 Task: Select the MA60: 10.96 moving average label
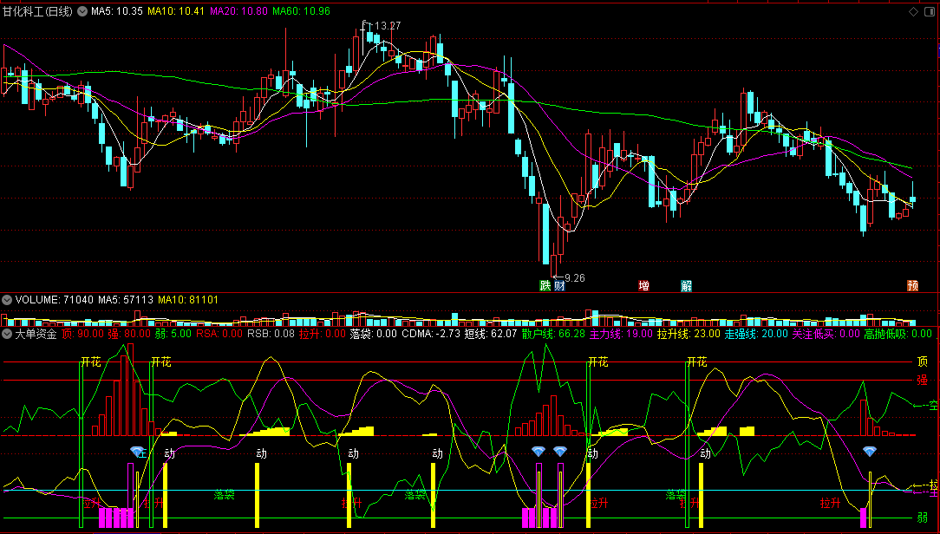coord(302,11)
